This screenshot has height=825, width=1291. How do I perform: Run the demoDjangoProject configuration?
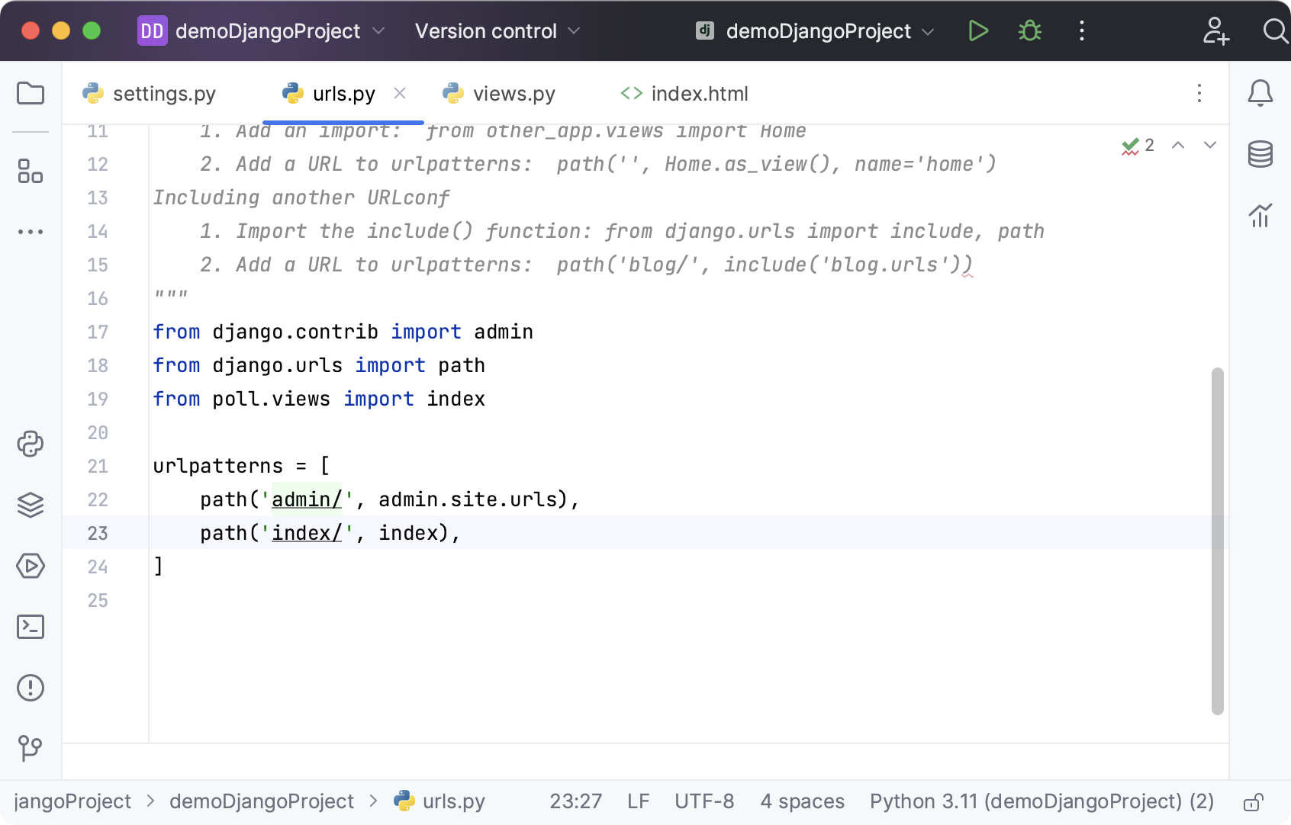977,30
